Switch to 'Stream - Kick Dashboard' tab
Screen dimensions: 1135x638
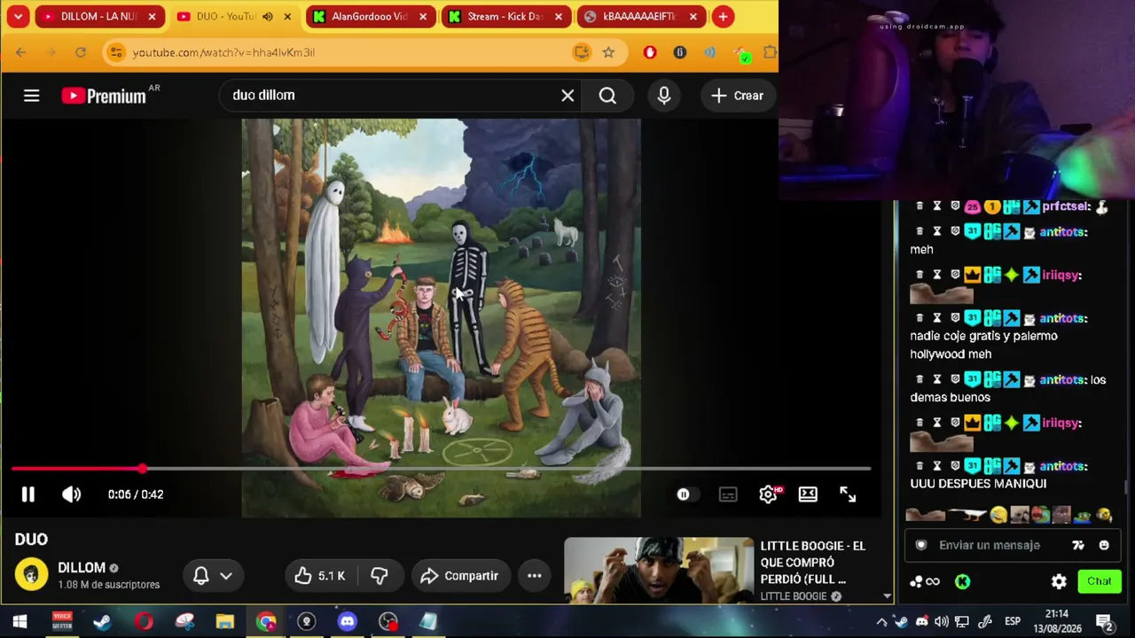coord(504,17)
